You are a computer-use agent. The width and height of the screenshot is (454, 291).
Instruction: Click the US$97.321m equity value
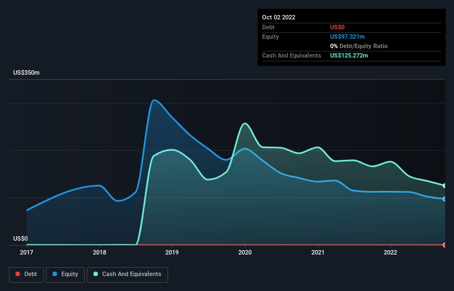coord(347,37)
